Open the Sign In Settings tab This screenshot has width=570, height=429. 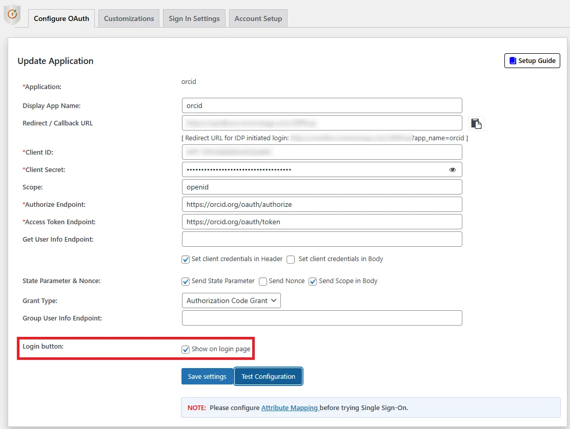pos(194,18)
